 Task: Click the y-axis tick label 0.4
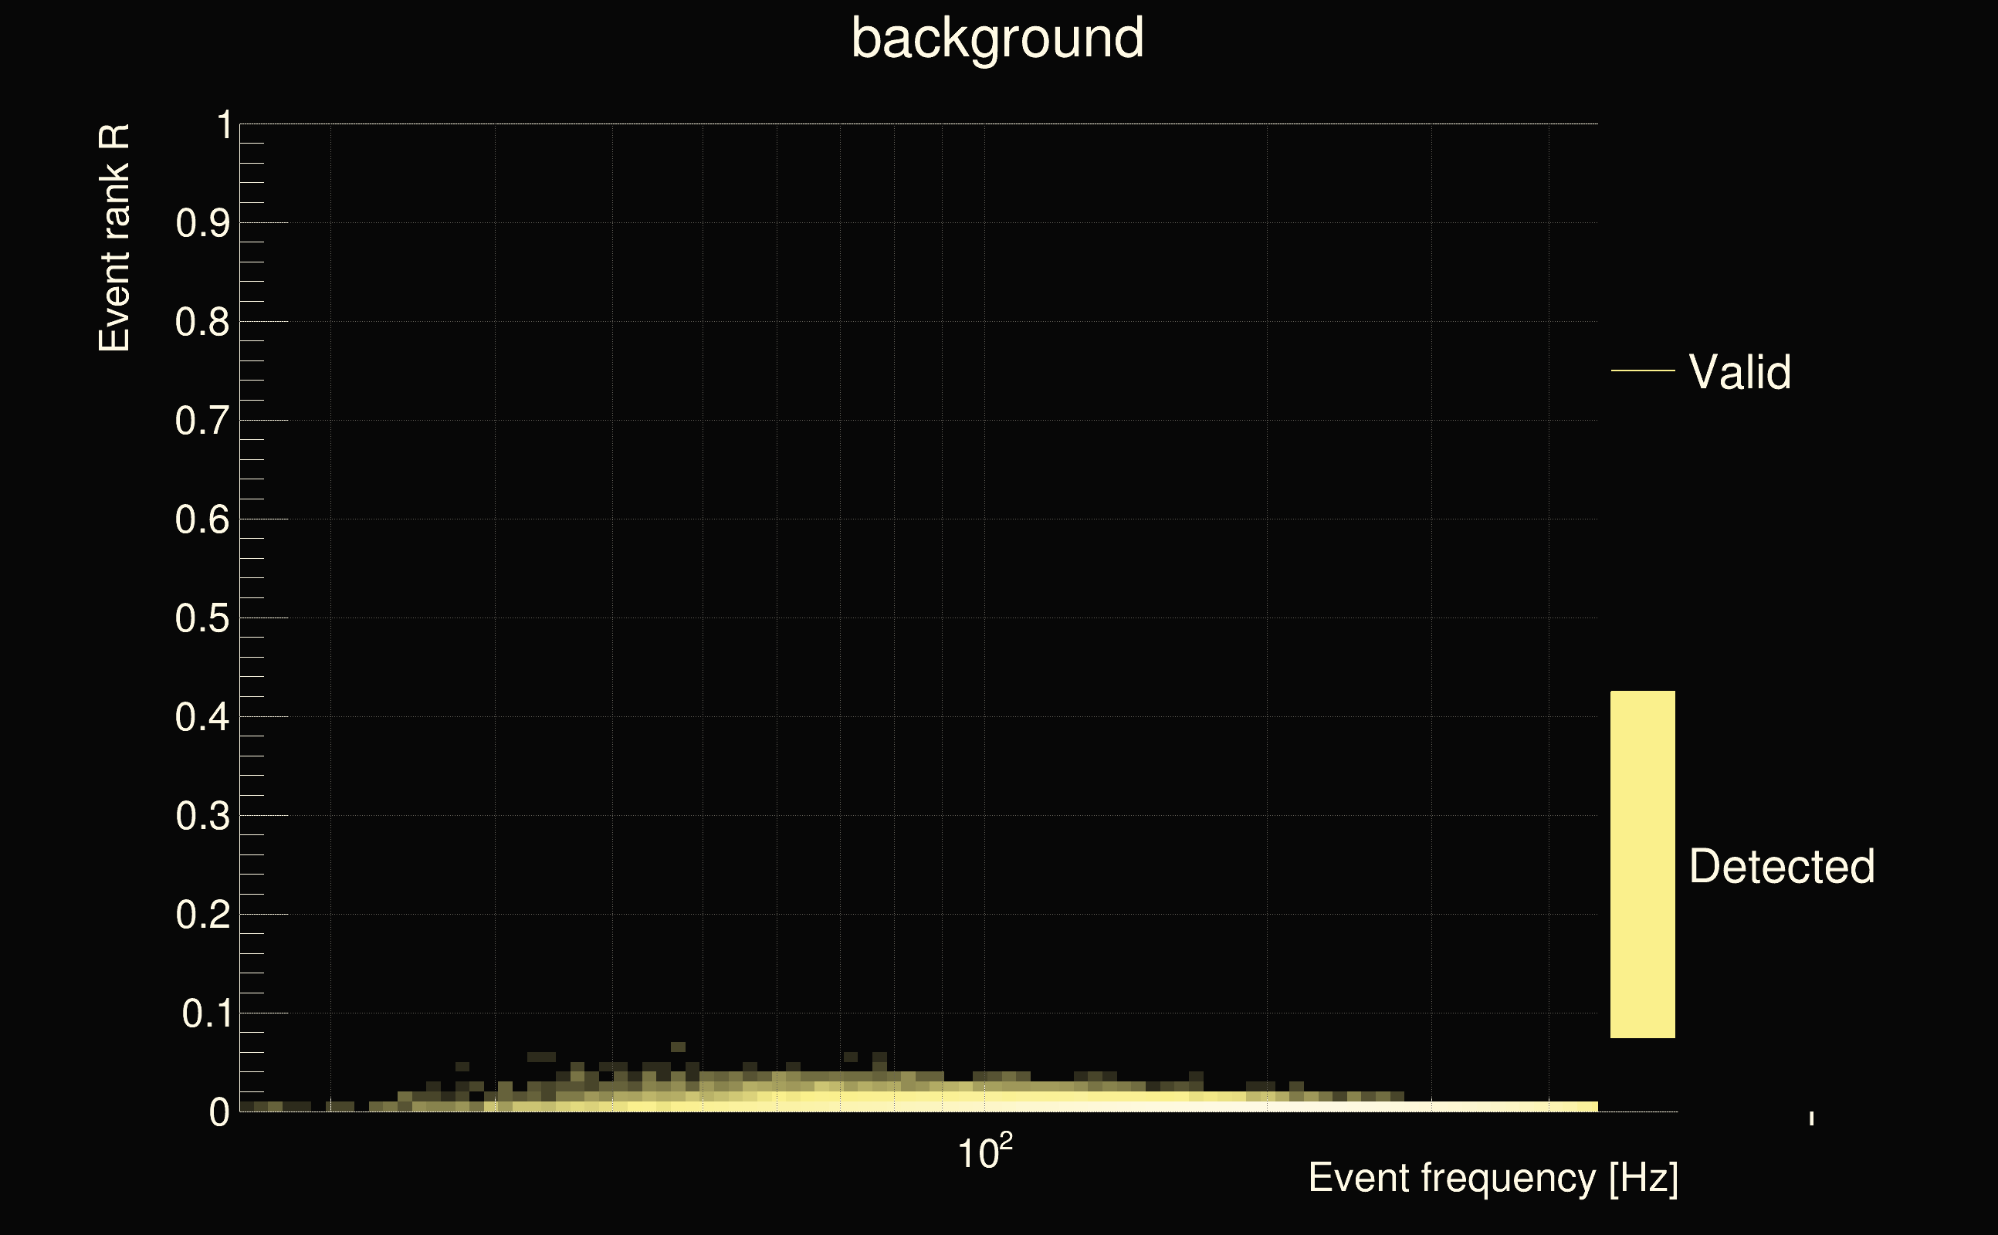pyautogui.click(x=202, y=718)
